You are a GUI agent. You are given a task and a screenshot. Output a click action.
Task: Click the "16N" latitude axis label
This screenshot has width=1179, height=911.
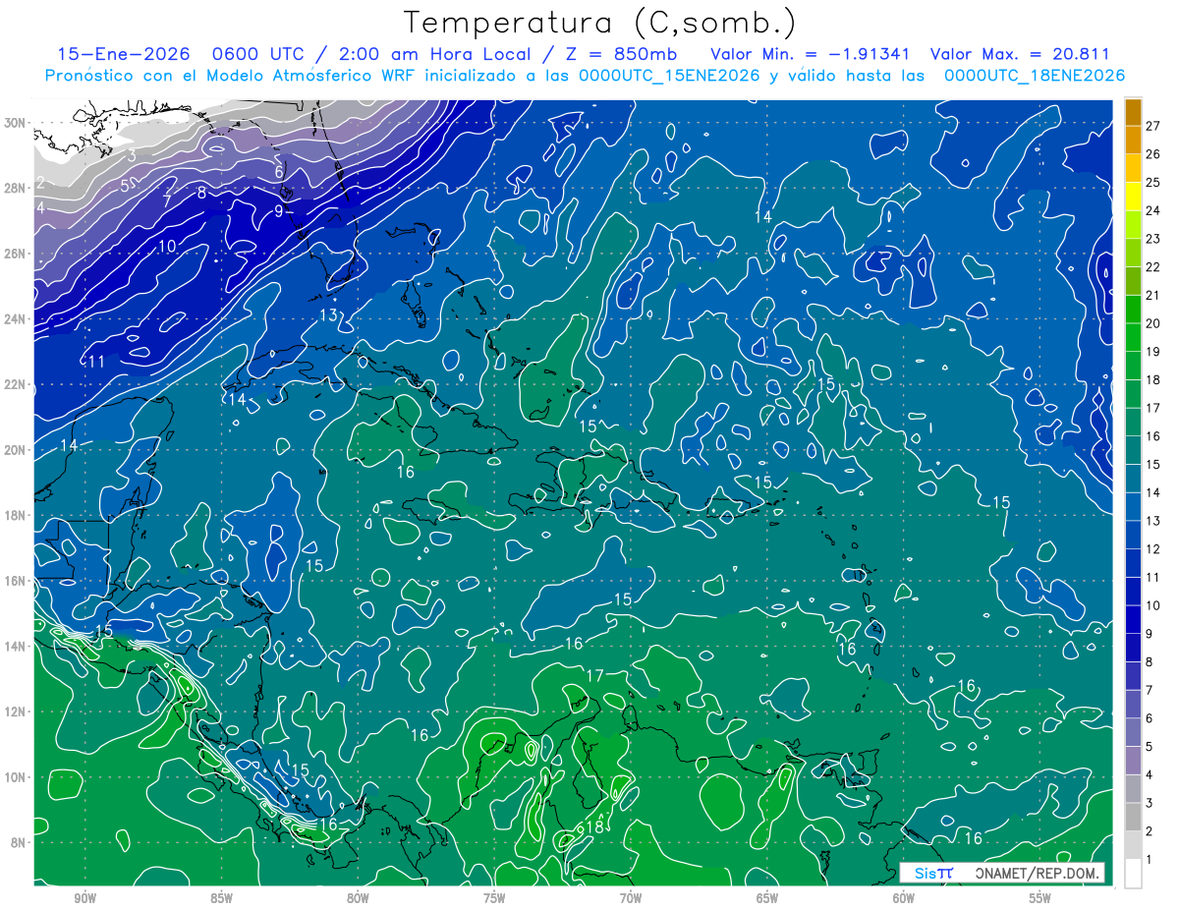[16, 581]
